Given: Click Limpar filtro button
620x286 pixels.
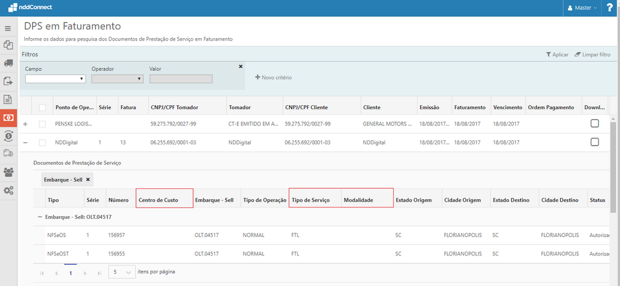Looking at the screenshot, I should (592, 54).
